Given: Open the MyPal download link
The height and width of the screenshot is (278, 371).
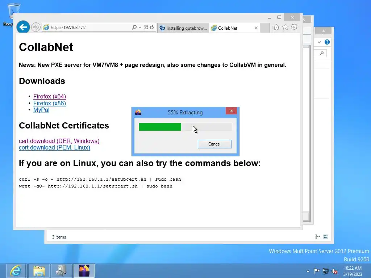Looking at the screenshot, I should pos(41,110).
